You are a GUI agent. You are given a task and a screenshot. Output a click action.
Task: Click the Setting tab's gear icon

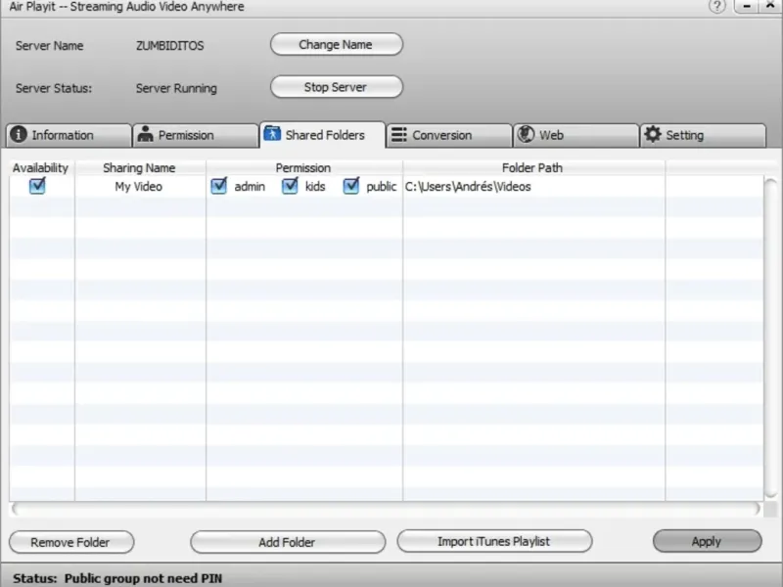point(652,134)
